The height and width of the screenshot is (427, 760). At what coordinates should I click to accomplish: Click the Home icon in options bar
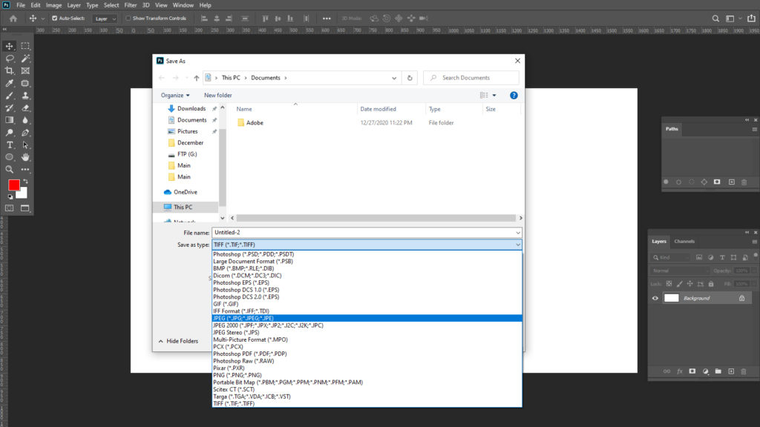13,19
